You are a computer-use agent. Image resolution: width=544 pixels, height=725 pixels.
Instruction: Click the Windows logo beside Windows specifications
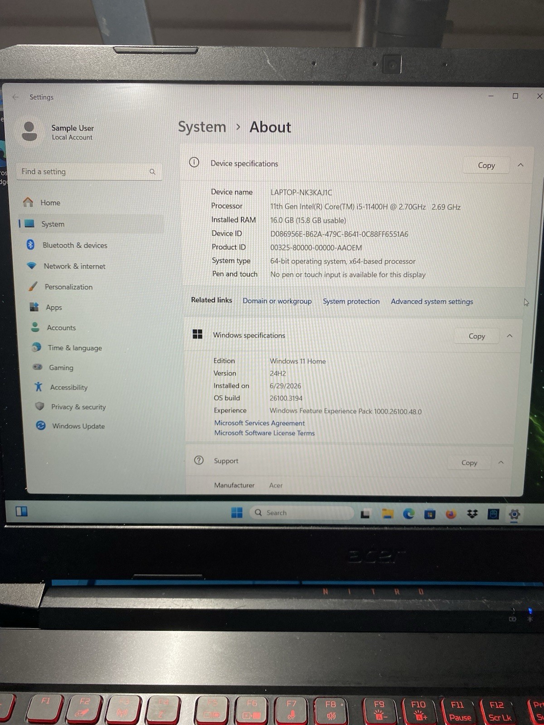pyautogui.click(x=197, y=334)
